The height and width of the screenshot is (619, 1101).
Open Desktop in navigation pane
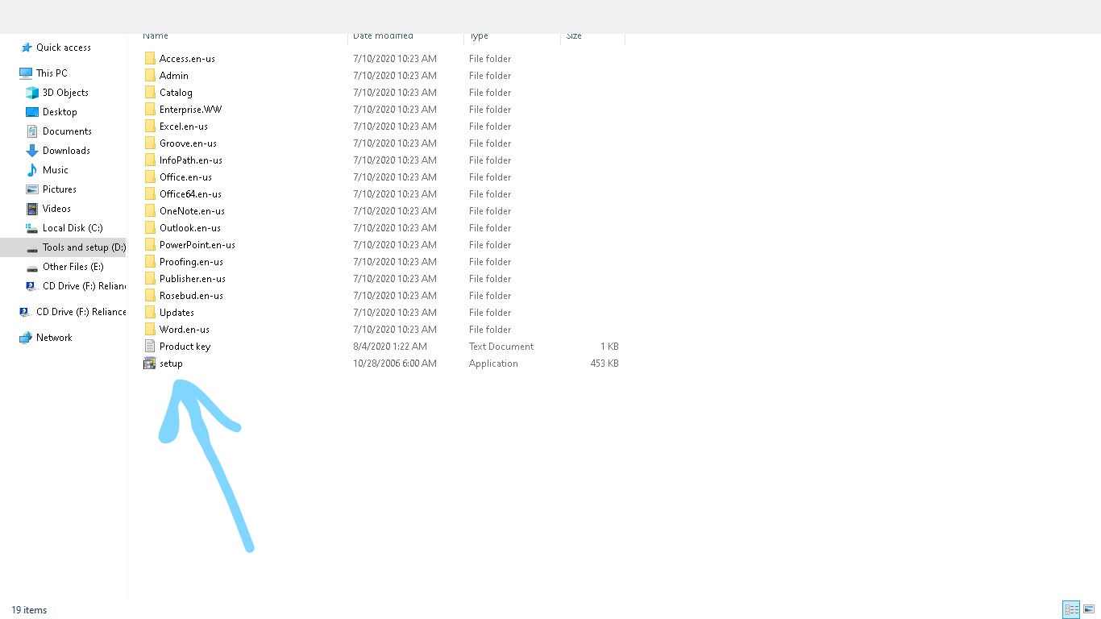tap(60, 112)
